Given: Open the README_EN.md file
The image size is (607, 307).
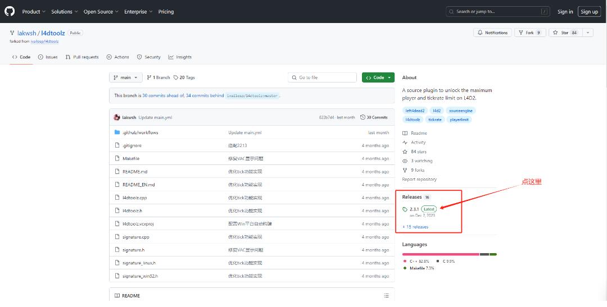Looking at the screenshot, I should 139,185.
